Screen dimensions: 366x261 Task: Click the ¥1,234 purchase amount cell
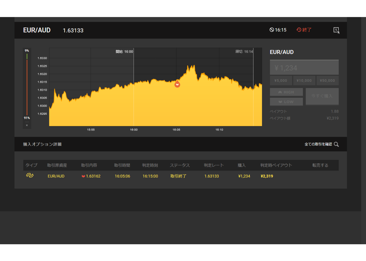(x=244, y=176)
